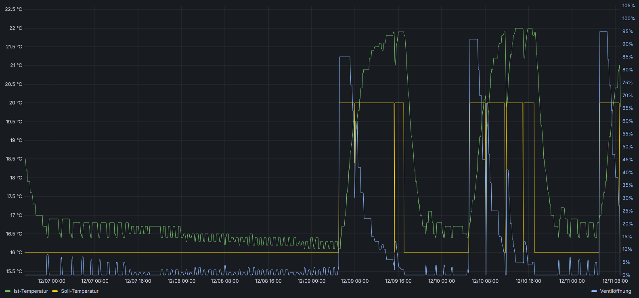Click the 80% right axis label

coord(628,70)
